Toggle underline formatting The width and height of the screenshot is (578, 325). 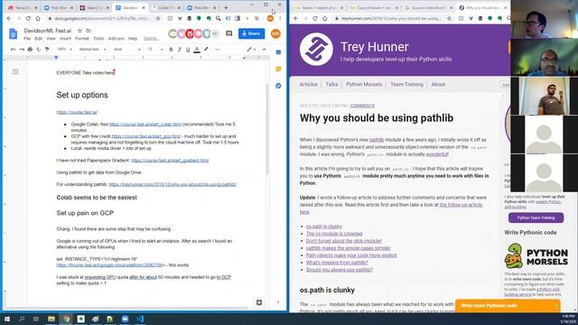pos(188,50)
